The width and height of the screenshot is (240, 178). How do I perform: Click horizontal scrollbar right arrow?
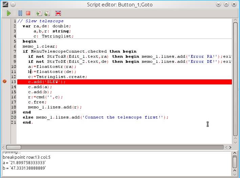point(230,148)
